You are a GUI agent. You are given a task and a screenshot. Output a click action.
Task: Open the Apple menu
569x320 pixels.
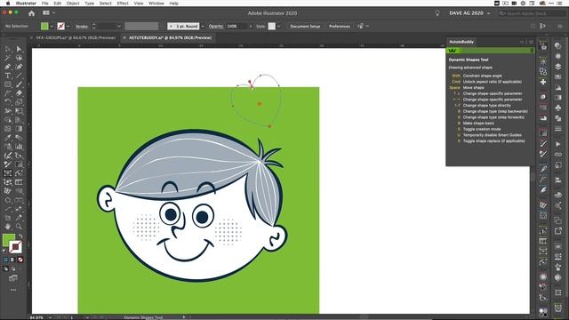(x=8, y=4)
